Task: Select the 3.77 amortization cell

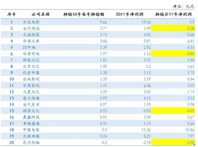Action: point(103,28)
